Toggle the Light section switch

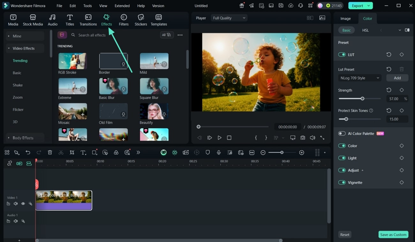[342, 158]
